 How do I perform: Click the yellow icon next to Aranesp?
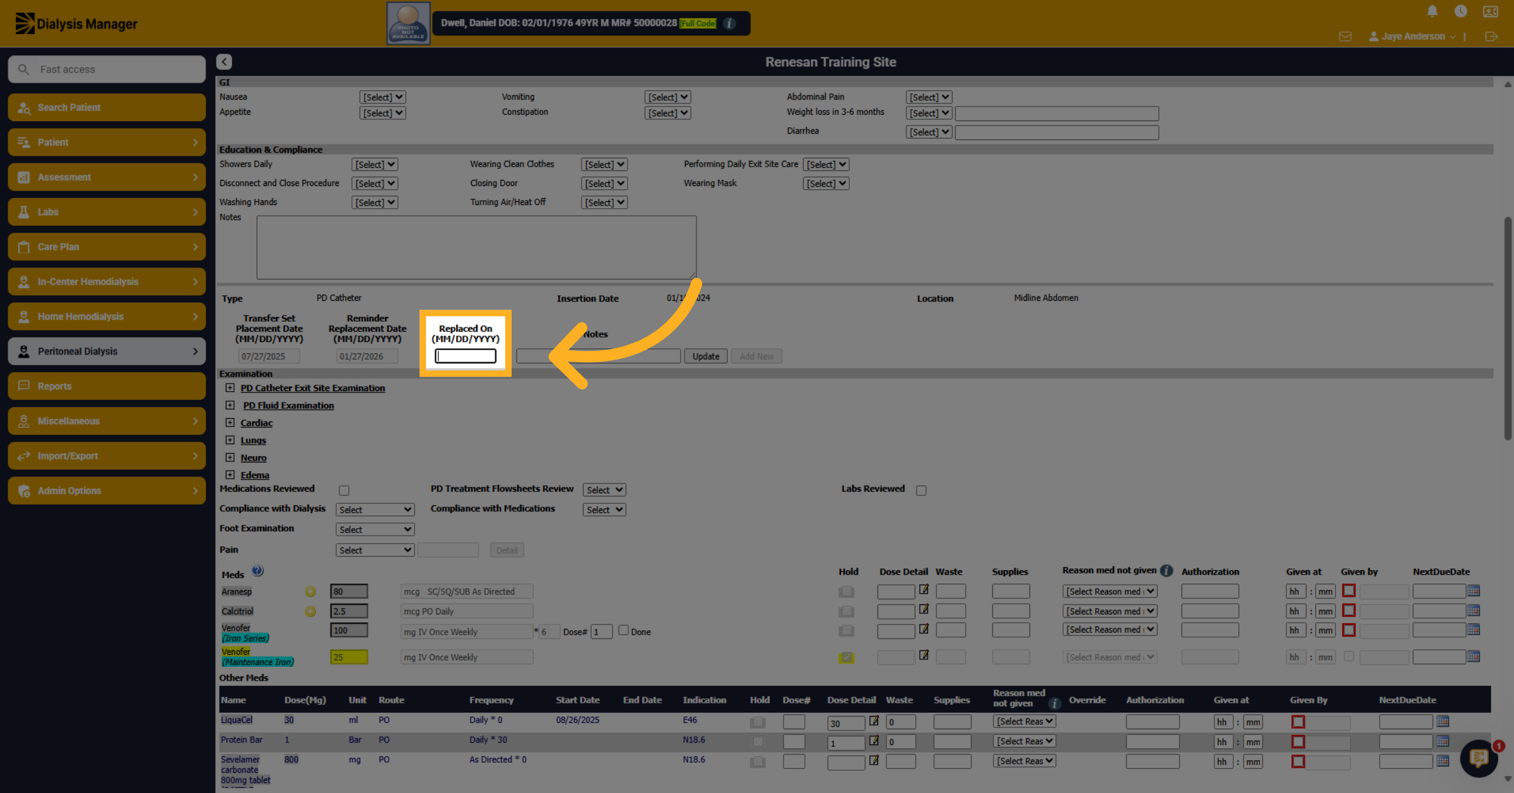tap(310, 592)
